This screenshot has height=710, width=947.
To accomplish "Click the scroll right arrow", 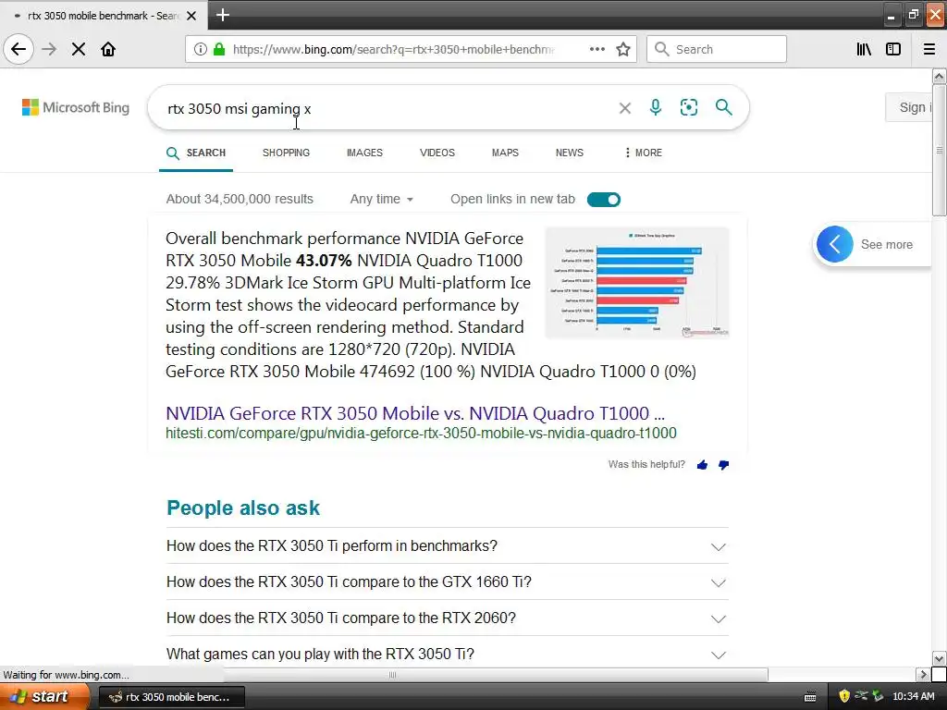I will [x=923, y=674].
